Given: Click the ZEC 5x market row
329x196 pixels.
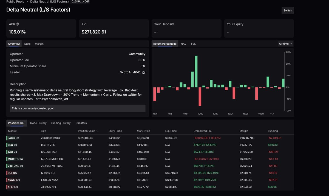Looking at the screenshot, I should [x=150, y=145].
